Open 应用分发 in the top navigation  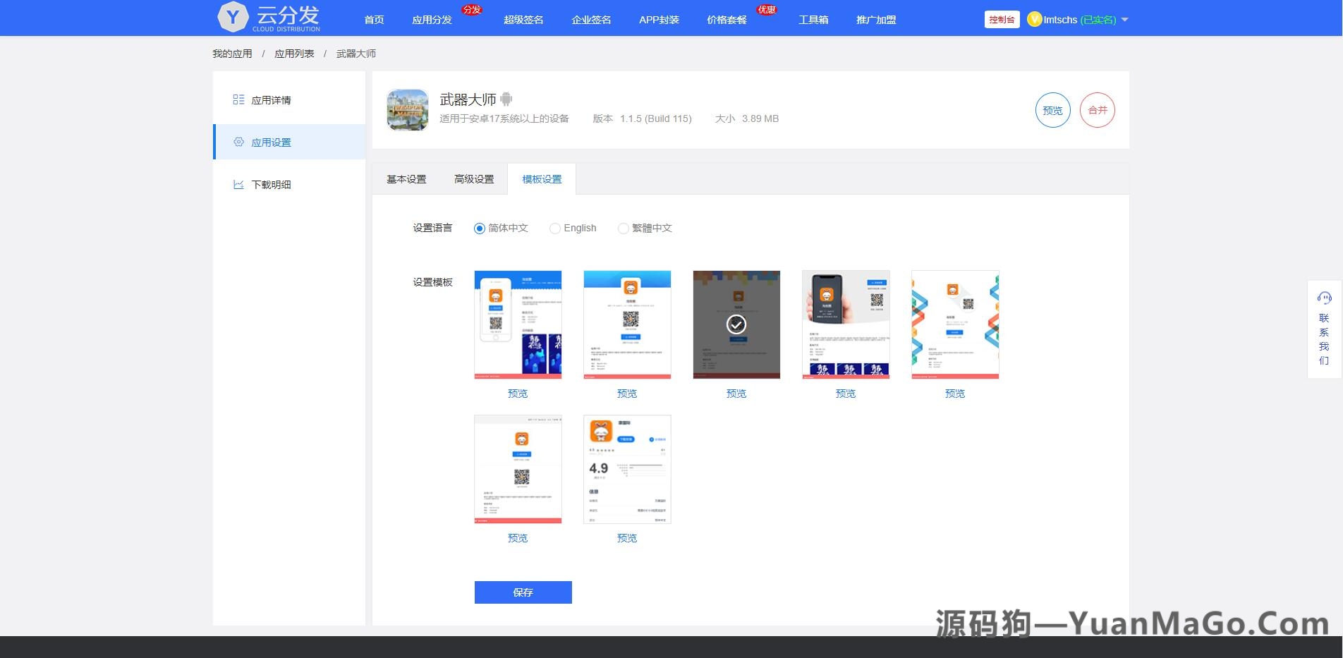coord(432,20)
